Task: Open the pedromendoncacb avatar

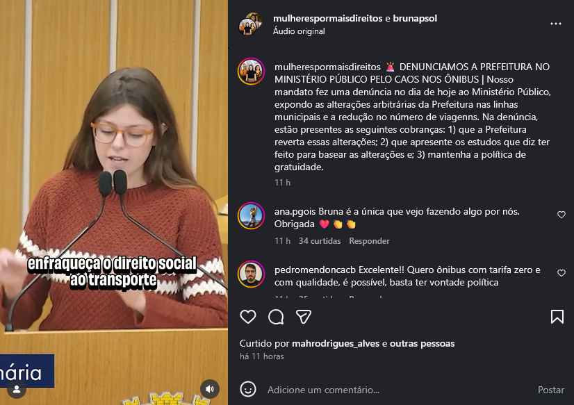Action: [251, 274]
